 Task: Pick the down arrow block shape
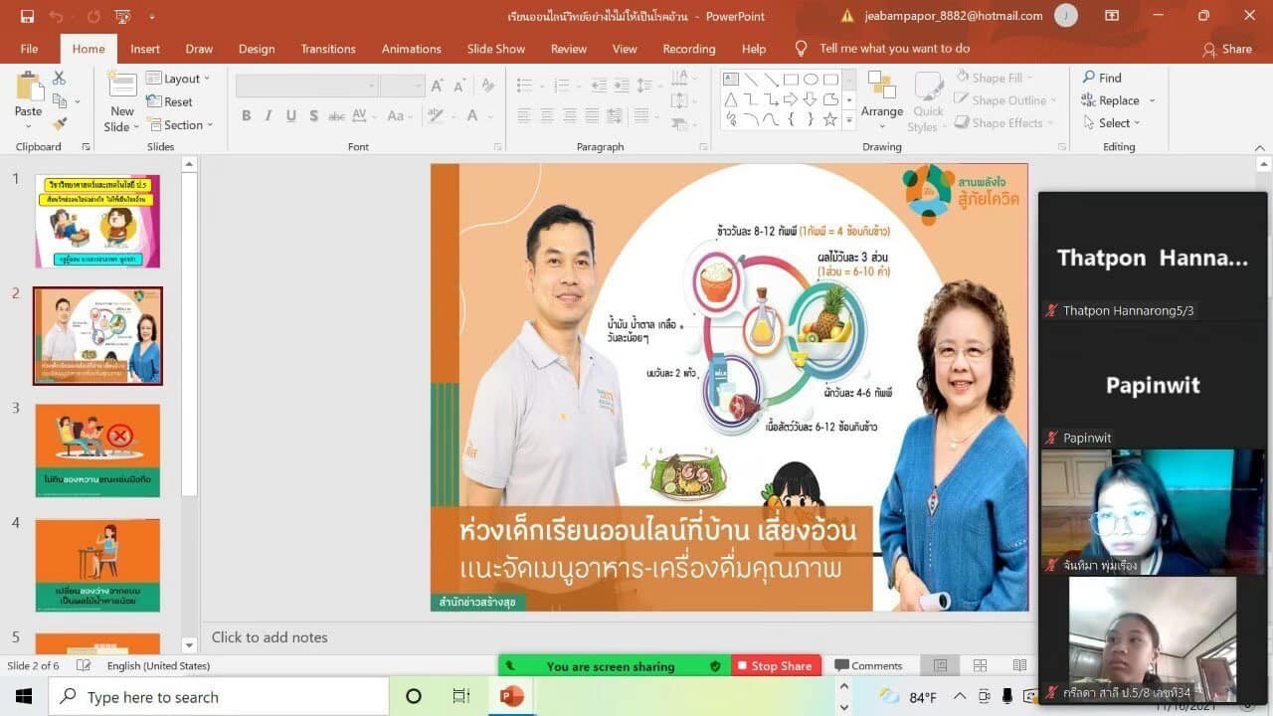click(x=811, y=99)
